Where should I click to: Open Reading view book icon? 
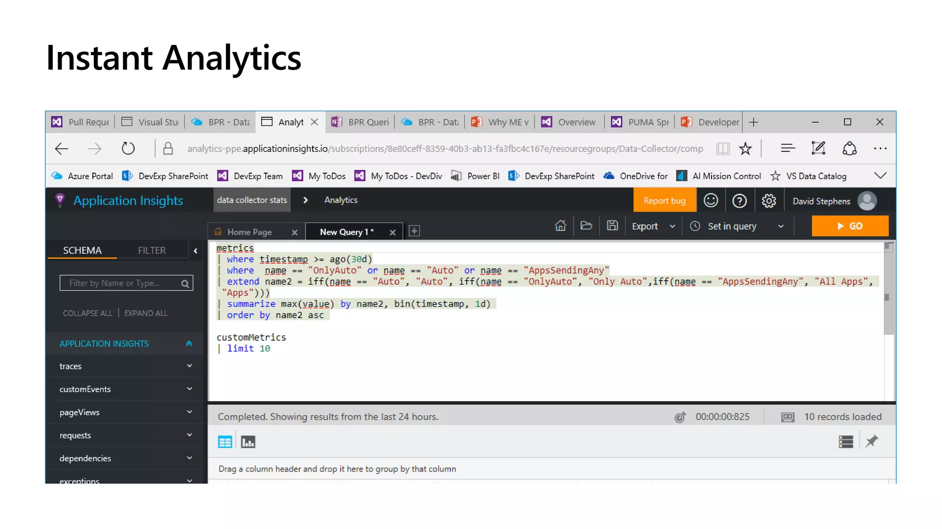pyautogui.click(x=723, y=148)
